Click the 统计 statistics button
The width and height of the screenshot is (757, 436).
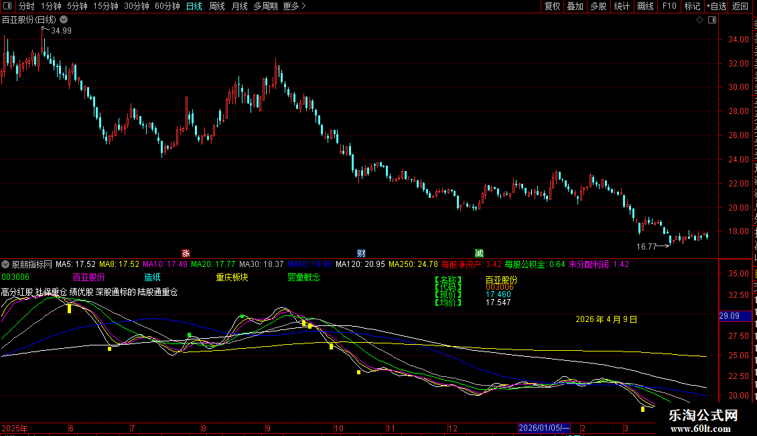tap(622, 6)
